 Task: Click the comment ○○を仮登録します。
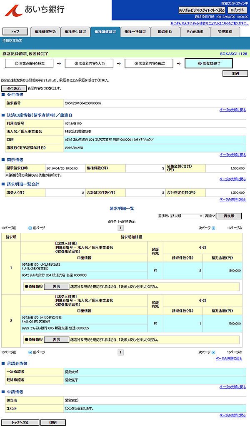click(x=80, y=409)
